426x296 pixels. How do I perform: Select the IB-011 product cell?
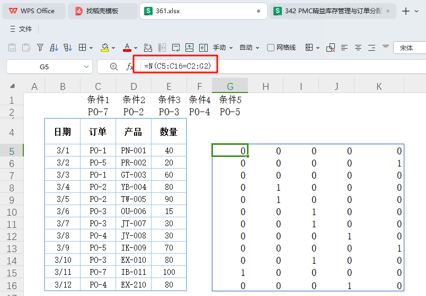tap(134, 272)
